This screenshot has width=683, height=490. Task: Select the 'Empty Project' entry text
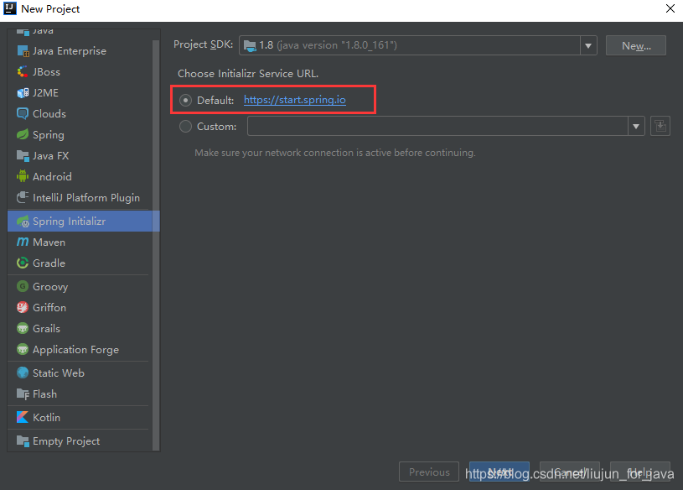(66, 441)
